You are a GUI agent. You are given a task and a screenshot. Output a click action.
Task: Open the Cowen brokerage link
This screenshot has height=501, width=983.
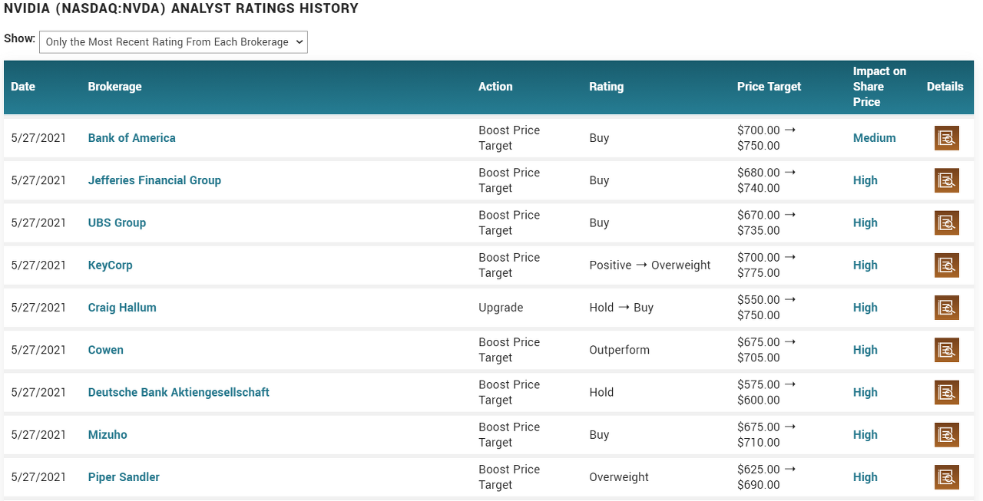tap(106, 350)
